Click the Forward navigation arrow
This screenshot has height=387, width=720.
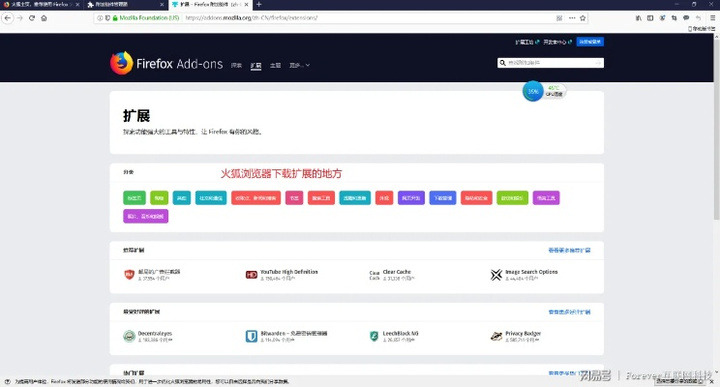(19, 18)
